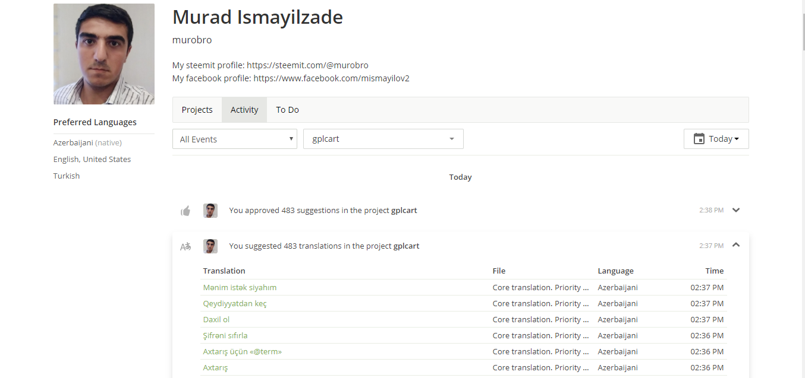Collapse the suggested 483 translations event

point(736,245)
